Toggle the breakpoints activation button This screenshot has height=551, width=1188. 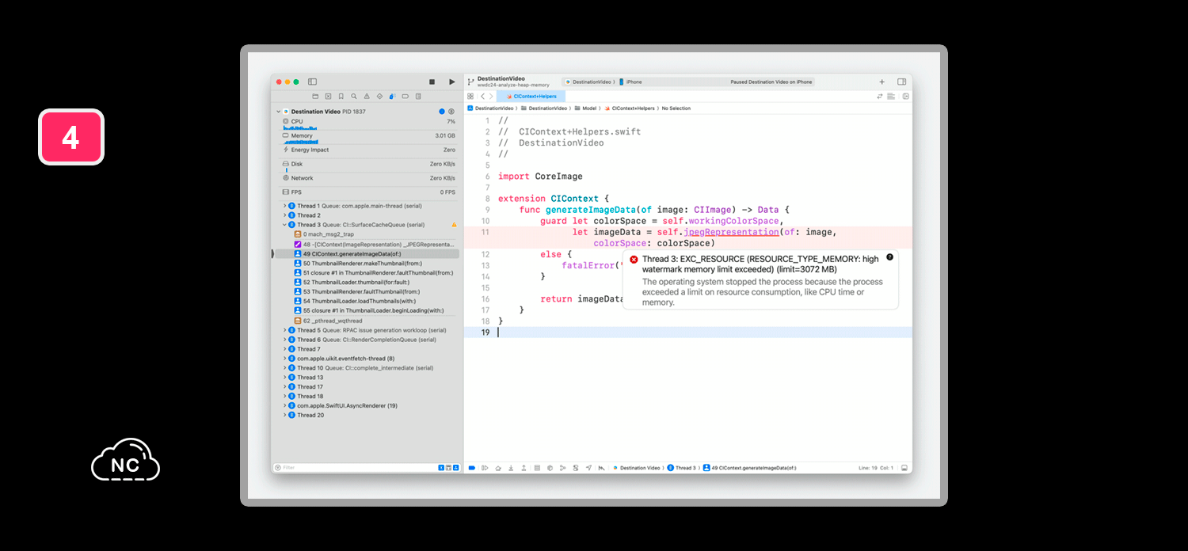click(x=471, y=468)
